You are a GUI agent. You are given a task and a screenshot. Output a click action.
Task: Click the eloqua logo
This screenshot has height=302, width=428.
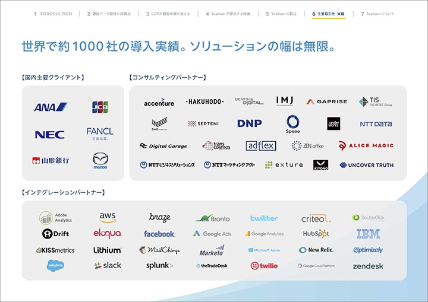(x=108, y=234)
